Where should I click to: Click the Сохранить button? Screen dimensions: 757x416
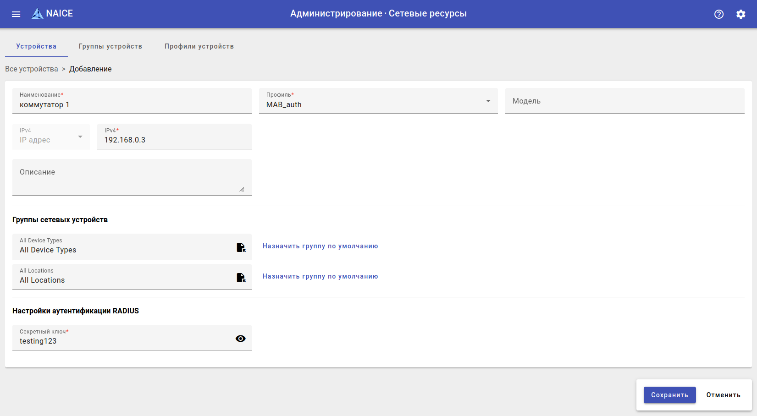(669, 395)
